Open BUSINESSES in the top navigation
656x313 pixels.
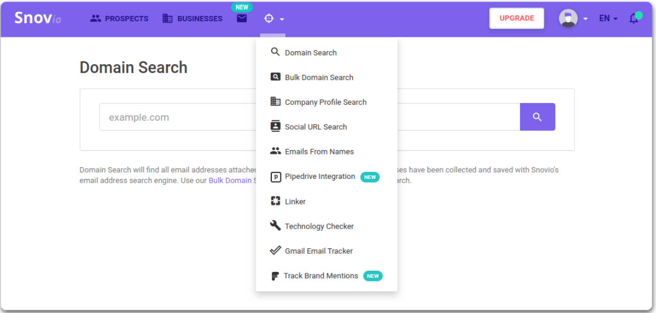(200, 18)
